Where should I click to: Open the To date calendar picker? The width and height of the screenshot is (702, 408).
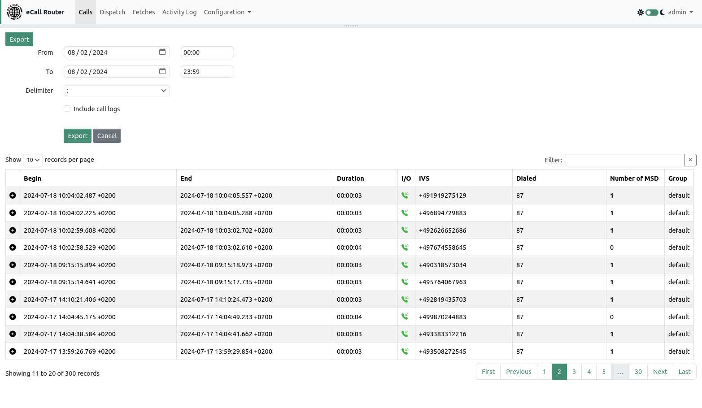coord(162,71)
